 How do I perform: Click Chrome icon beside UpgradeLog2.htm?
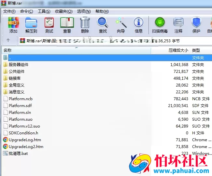[x=6, y=146]
